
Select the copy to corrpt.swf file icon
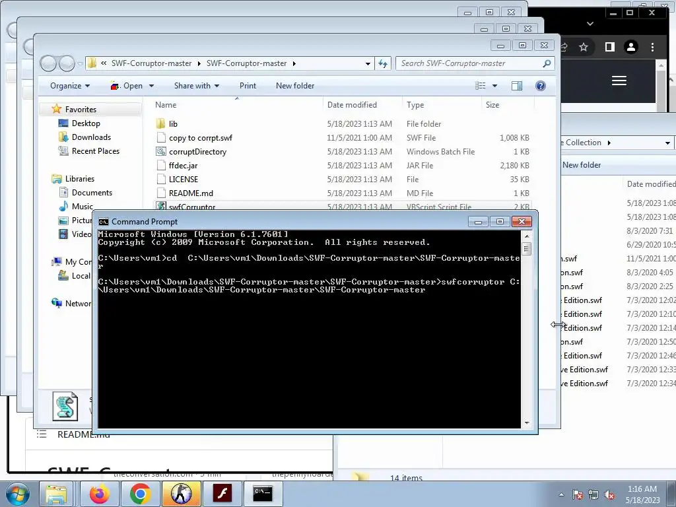(x=161, y=137)
